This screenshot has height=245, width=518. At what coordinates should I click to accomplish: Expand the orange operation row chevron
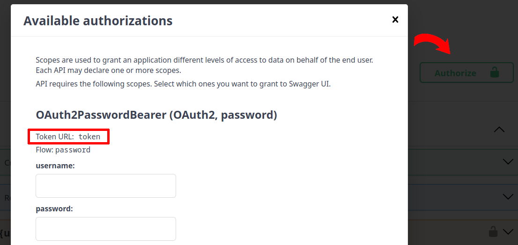(x=508, y=231)
